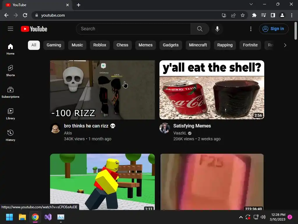Open the clock showing 12:28 PM
The height and width of the screenshot is (224, 298).
pos(277,217)
